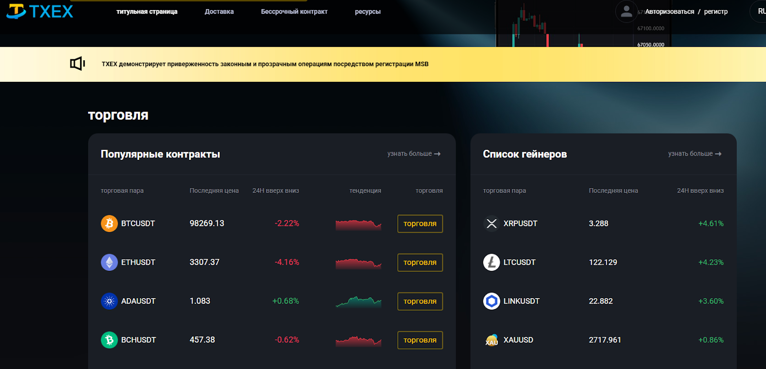766x369 pixels.
Task: Click the BTCUSDT Bitcoin coin icon
Action: pyautogui.click(x=109, y=224)
